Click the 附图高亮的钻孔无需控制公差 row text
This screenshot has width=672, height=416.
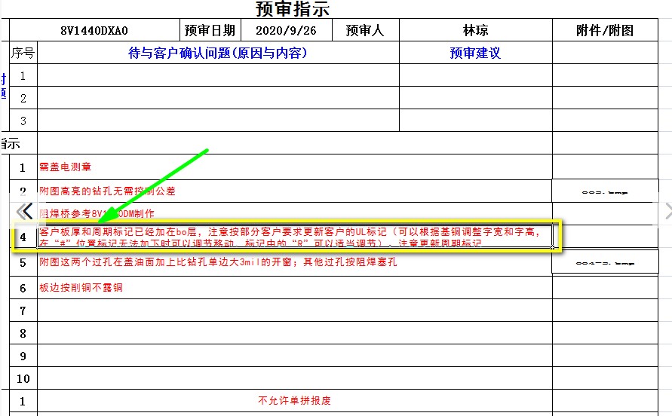coord(108,191)
